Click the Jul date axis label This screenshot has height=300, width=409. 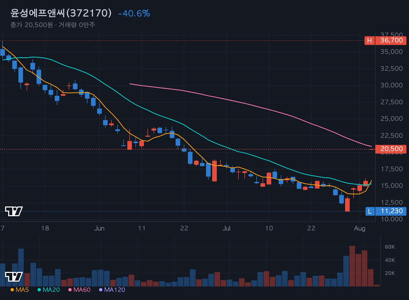226,228
